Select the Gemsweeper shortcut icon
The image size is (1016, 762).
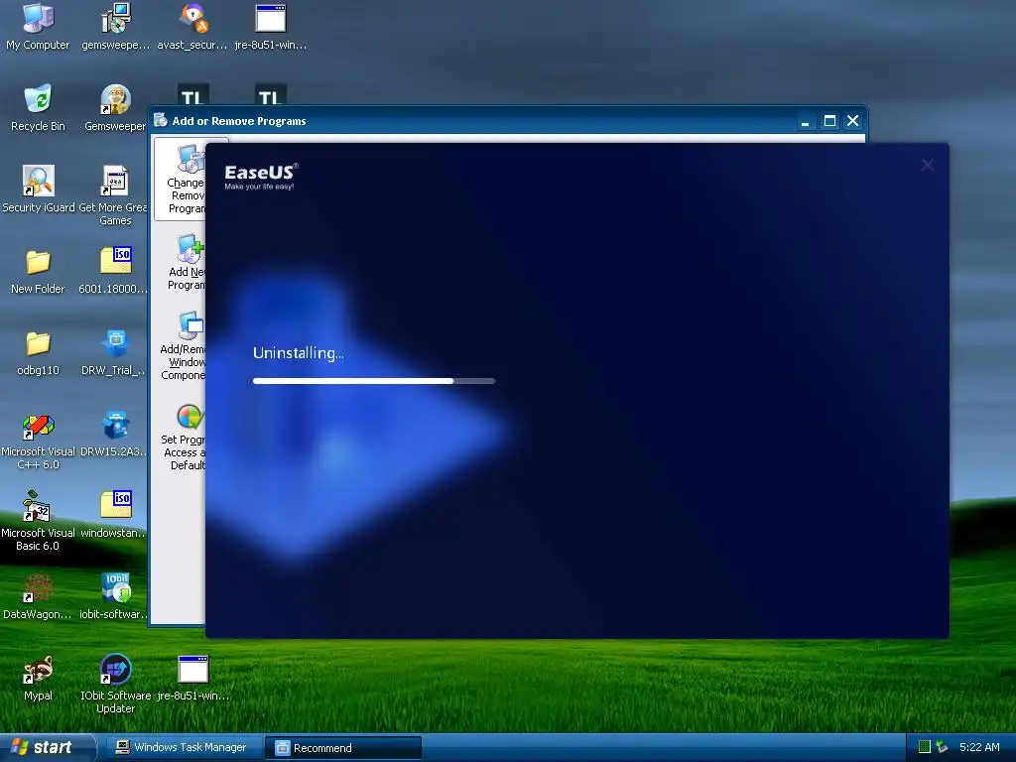point(115,108)
